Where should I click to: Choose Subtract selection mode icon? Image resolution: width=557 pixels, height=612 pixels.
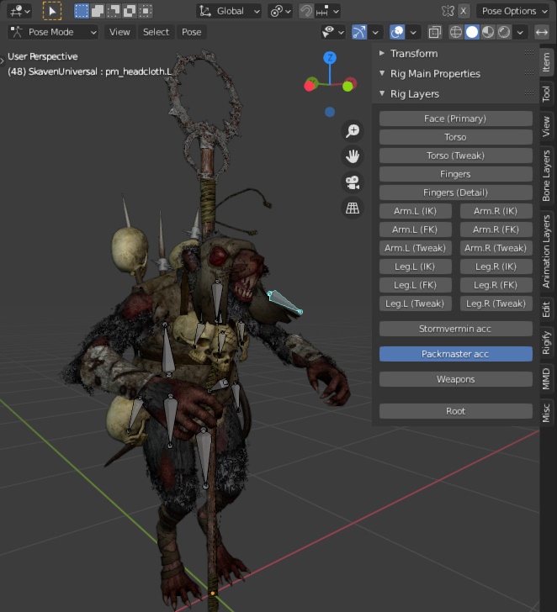(x=114, y=11)
